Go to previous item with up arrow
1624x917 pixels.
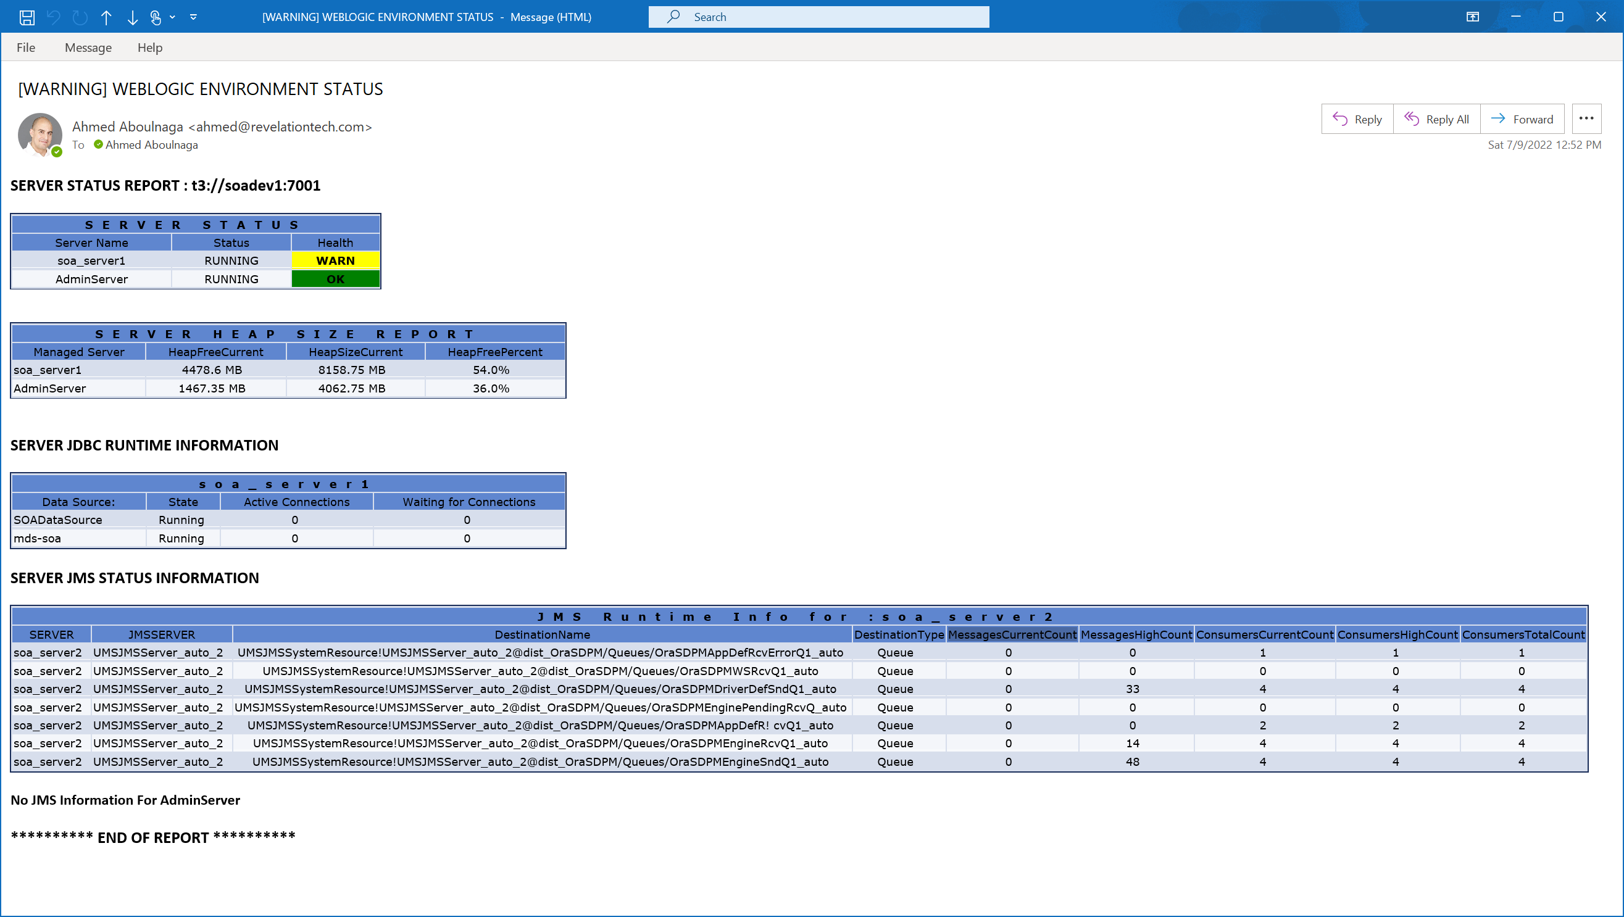106,17
